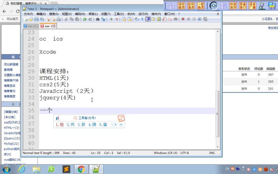
Task: Open the 工具(O) menu
Action: [119, 14]
